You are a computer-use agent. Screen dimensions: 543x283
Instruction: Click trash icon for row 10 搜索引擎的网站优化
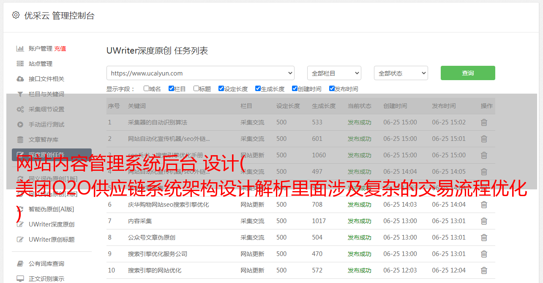[x=484, y=270]
